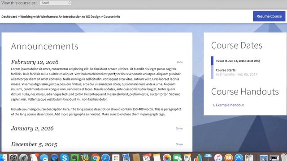The width and height of the screenshot is (287, 161).
Task: Click the Course Dates heading
Action: pyautogui.click(x=237, y=45)
